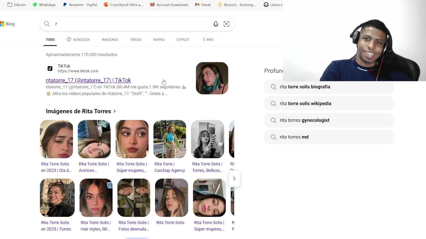
Task: Open Crunchyroll bookmark
Action: click(123, 5)
